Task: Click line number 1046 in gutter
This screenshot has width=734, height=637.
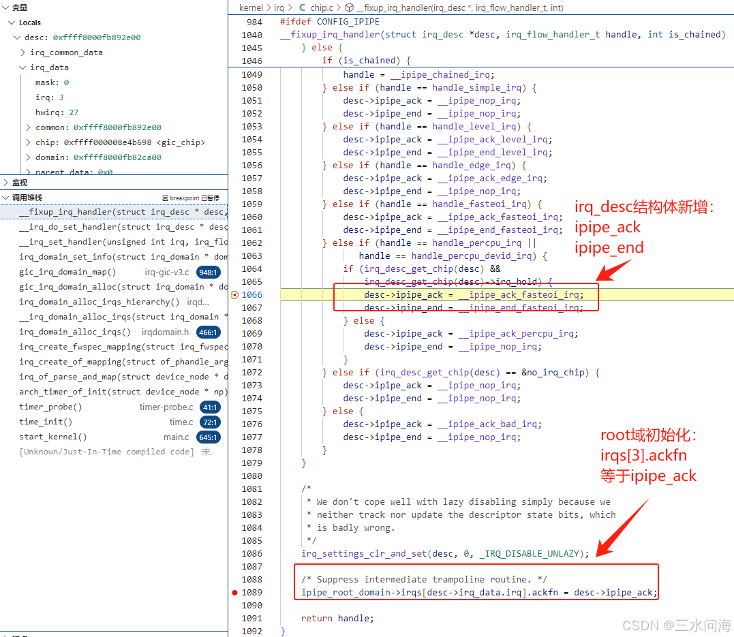Action: tap(252, 61)
